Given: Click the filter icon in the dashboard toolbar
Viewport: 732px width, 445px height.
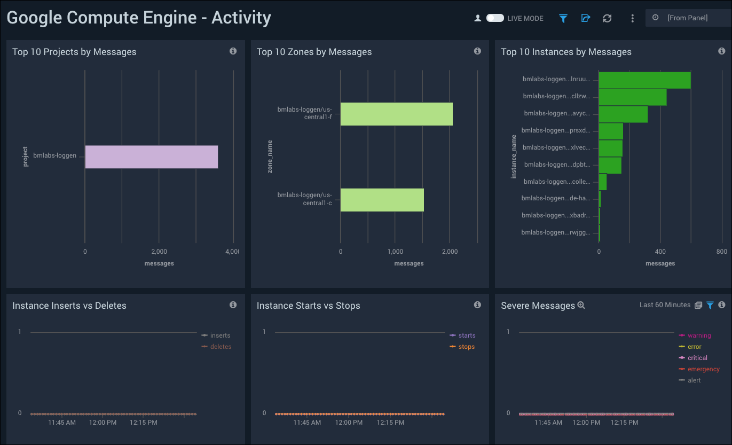Looking at the screenshot, I should click(563, 18).
